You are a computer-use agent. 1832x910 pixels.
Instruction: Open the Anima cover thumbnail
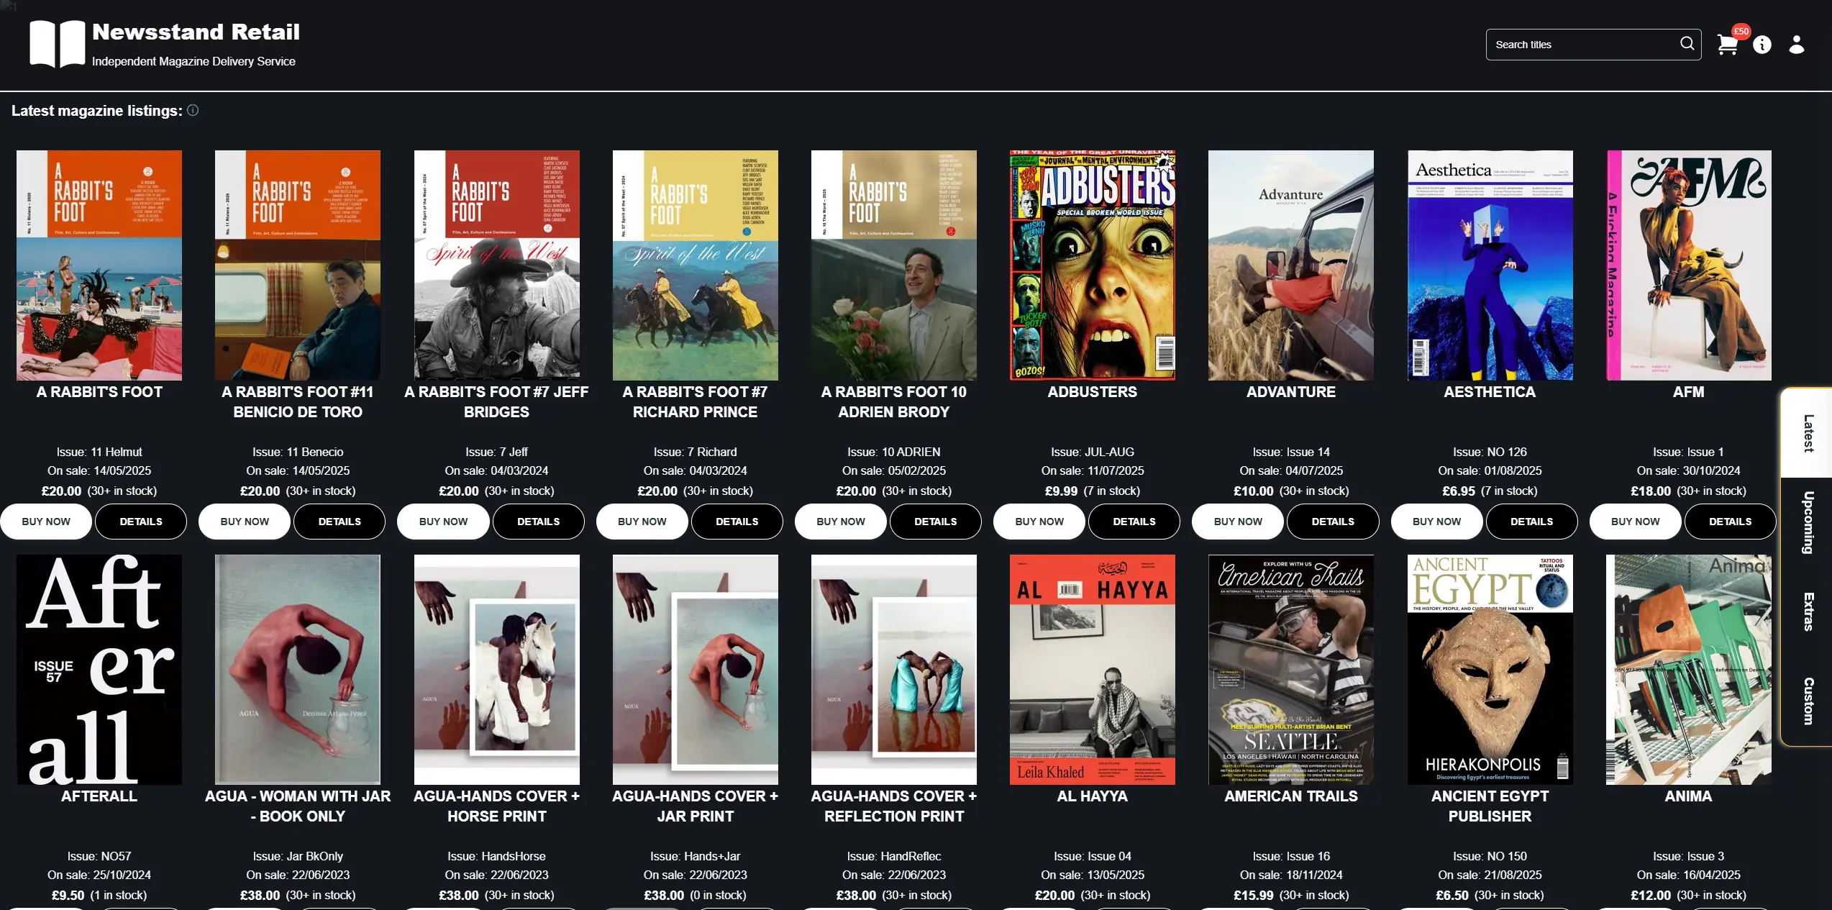(1688, 669)
